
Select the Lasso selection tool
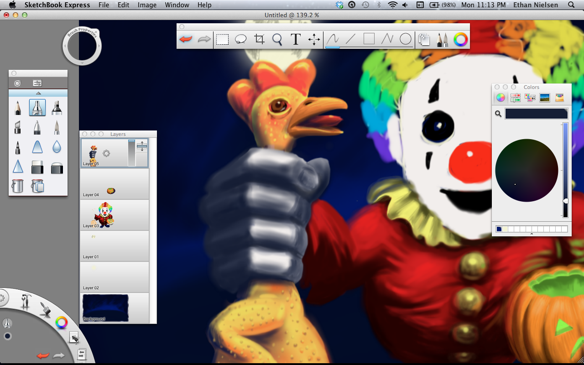241,40
